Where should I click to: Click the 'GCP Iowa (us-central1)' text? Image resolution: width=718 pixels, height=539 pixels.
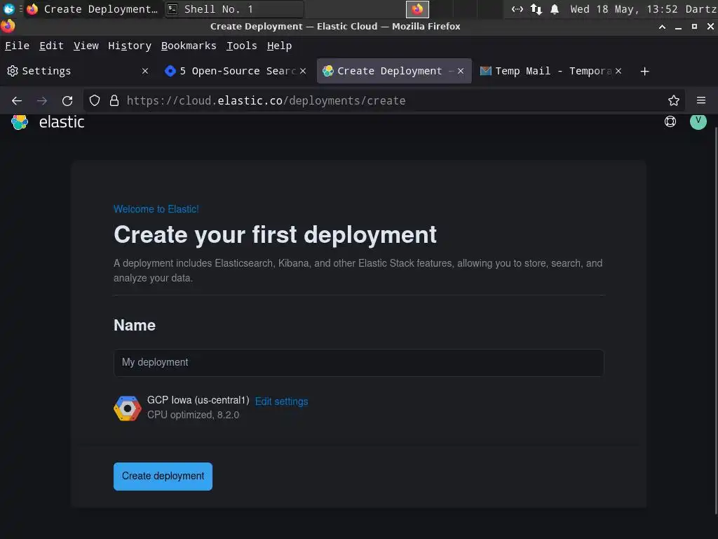coord(198,400)
